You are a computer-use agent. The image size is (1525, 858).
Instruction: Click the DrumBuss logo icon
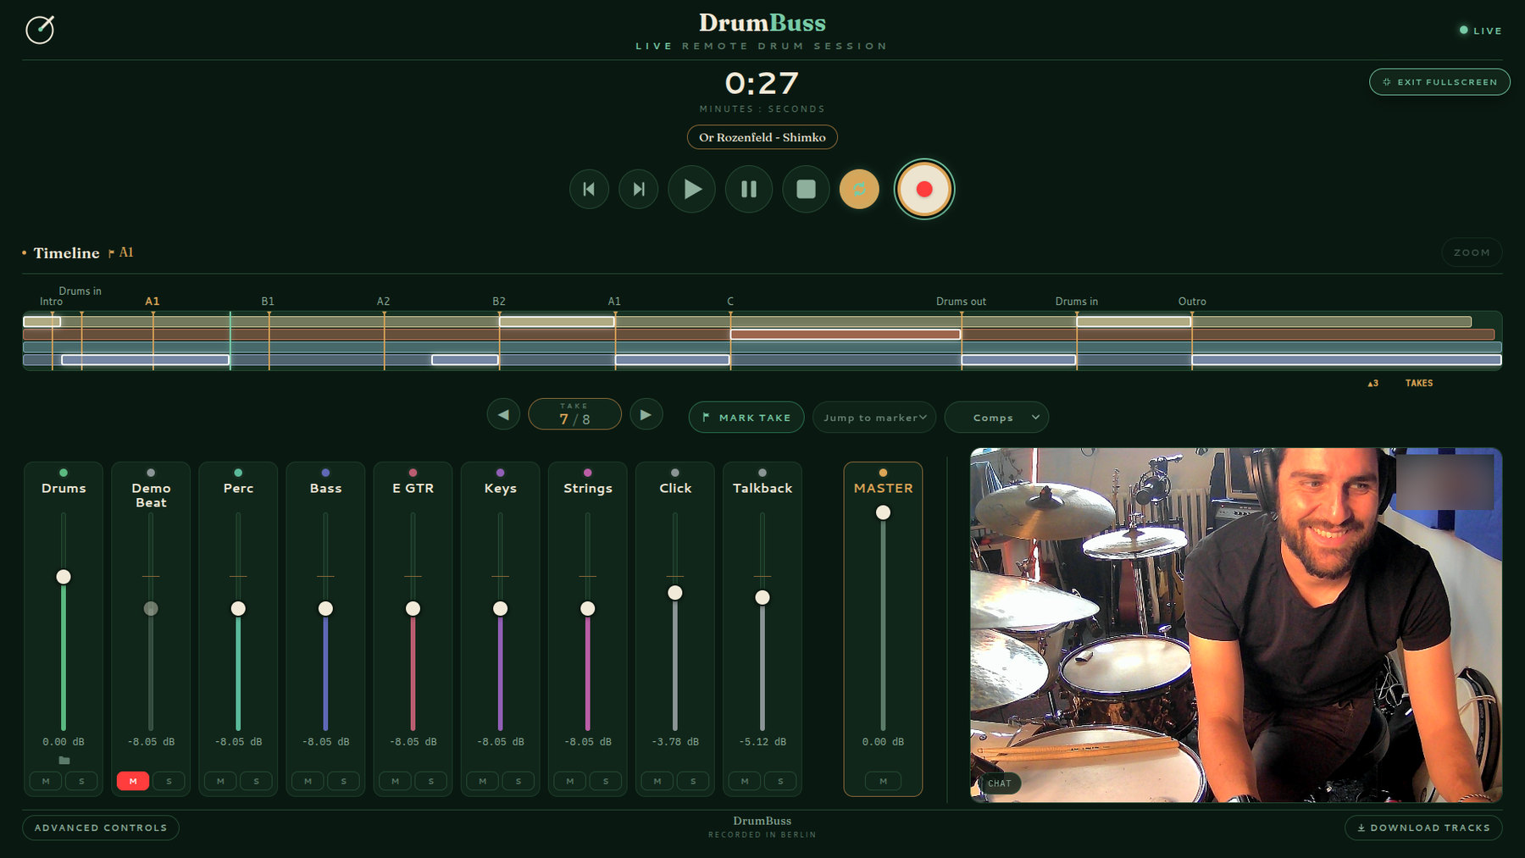[x=40, y=30]
